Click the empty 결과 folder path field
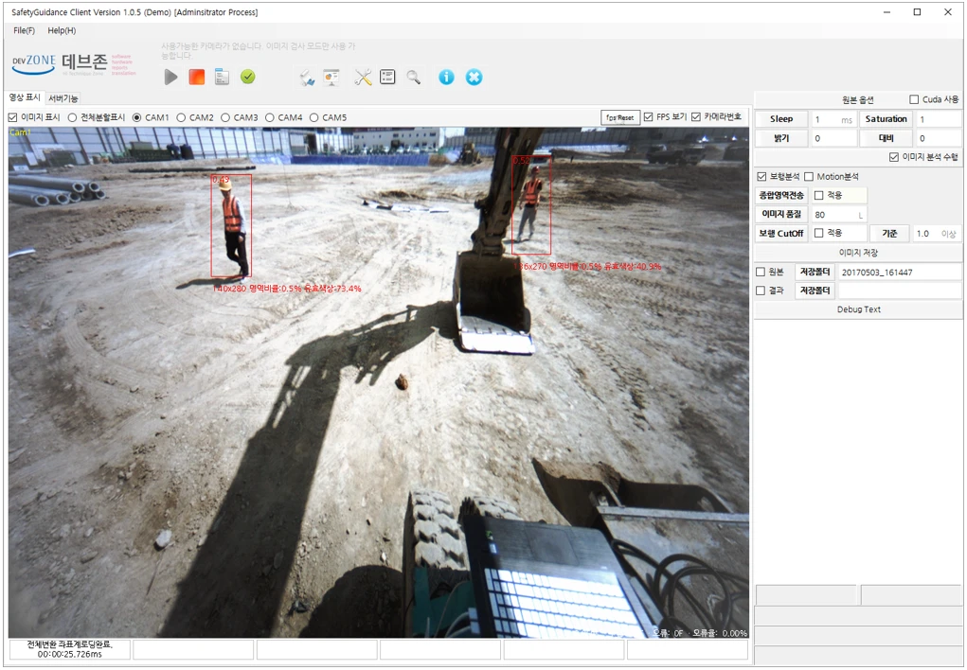 coord(899,291)
